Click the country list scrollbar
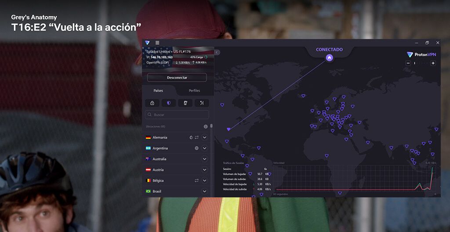This screenshot has width=450, height=232. (211, 126)
